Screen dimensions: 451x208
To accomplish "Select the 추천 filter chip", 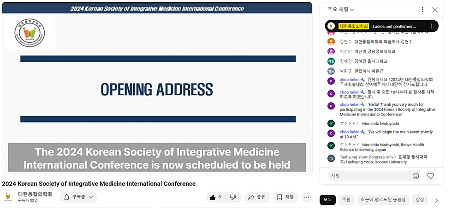I will (346, 200).
